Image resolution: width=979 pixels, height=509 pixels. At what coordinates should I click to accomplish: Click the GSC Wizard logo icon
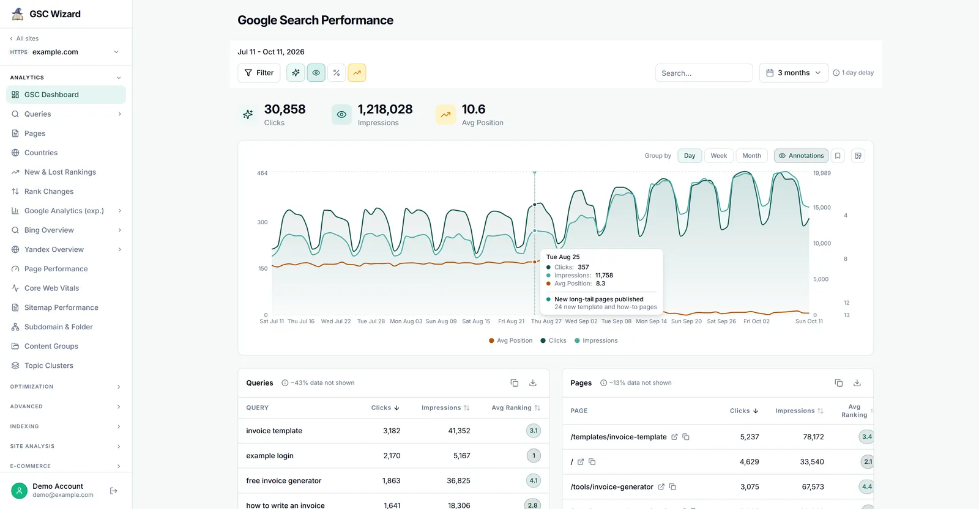tap(18, 13)
